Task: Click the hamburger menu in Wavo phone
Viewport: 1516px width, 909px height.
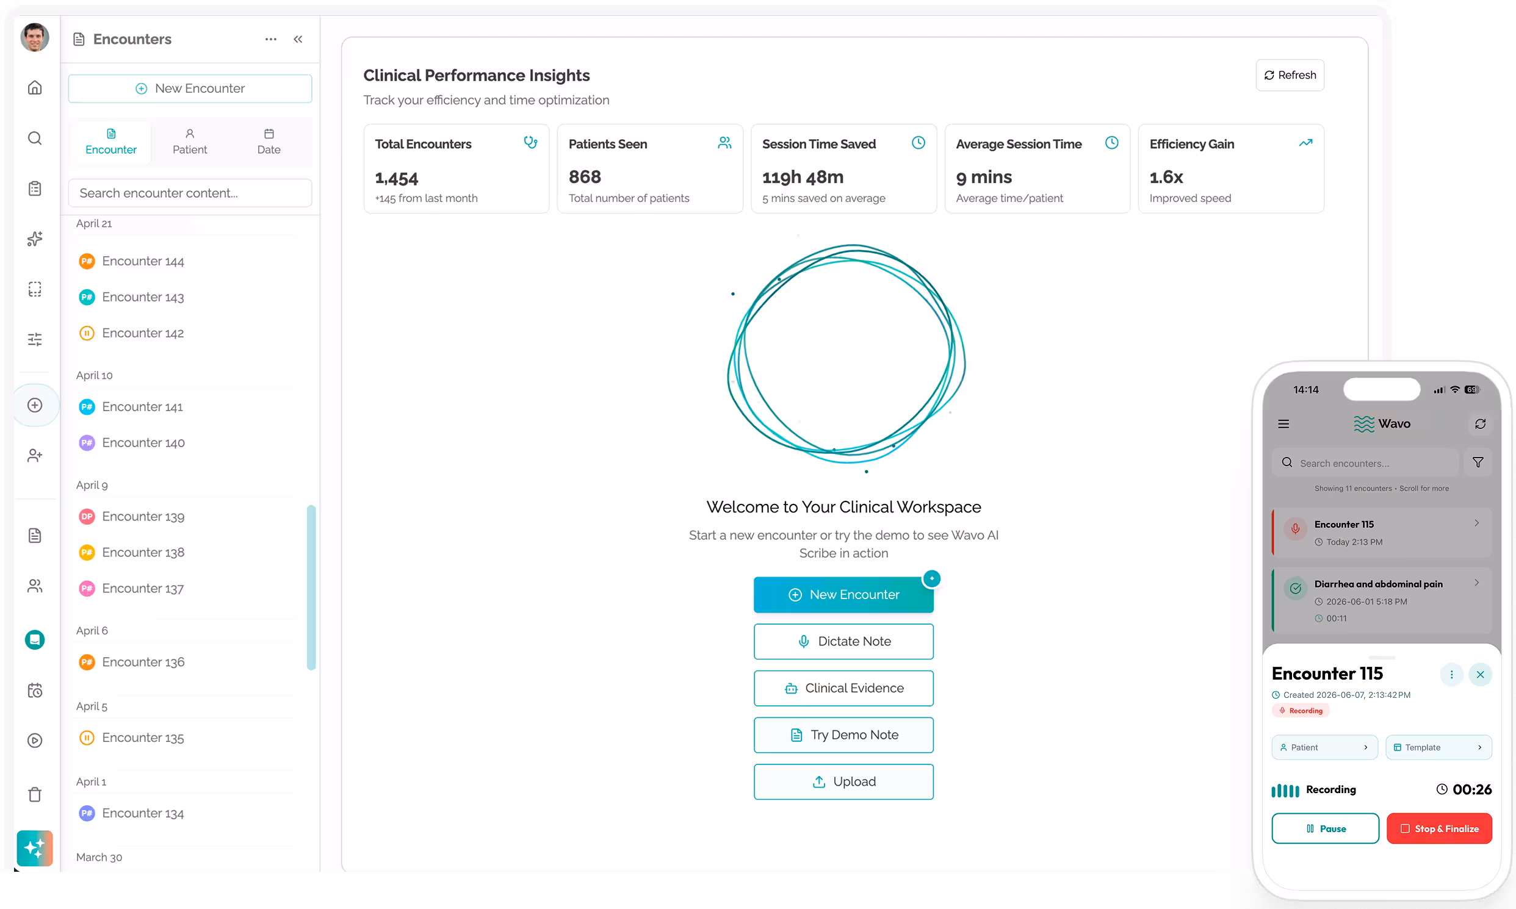Action: click(1283, 424)
